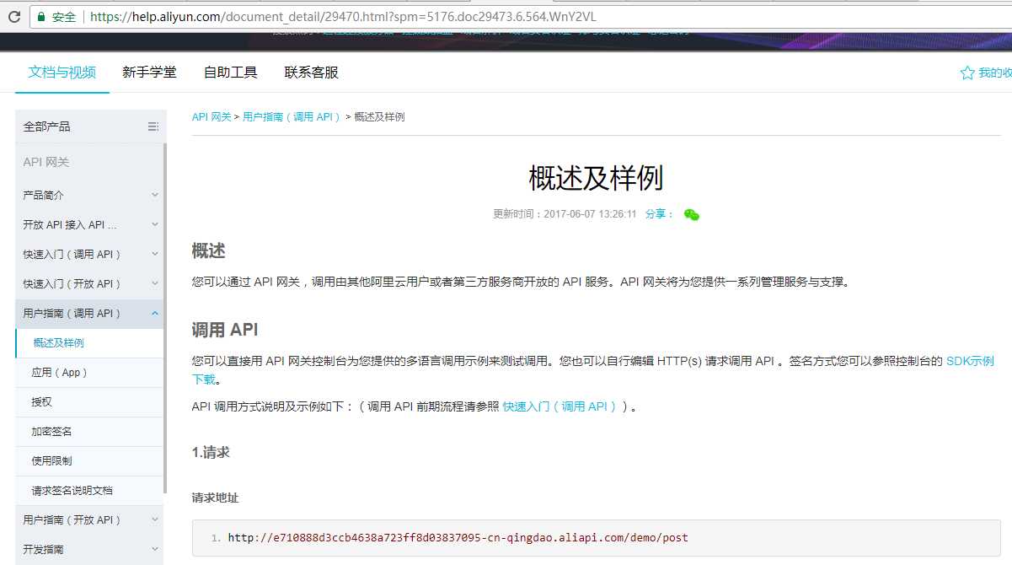Select 概述及样例 in the sidebar
Image resolution: width=1012 pixels, height=565 pixels.
89,342
